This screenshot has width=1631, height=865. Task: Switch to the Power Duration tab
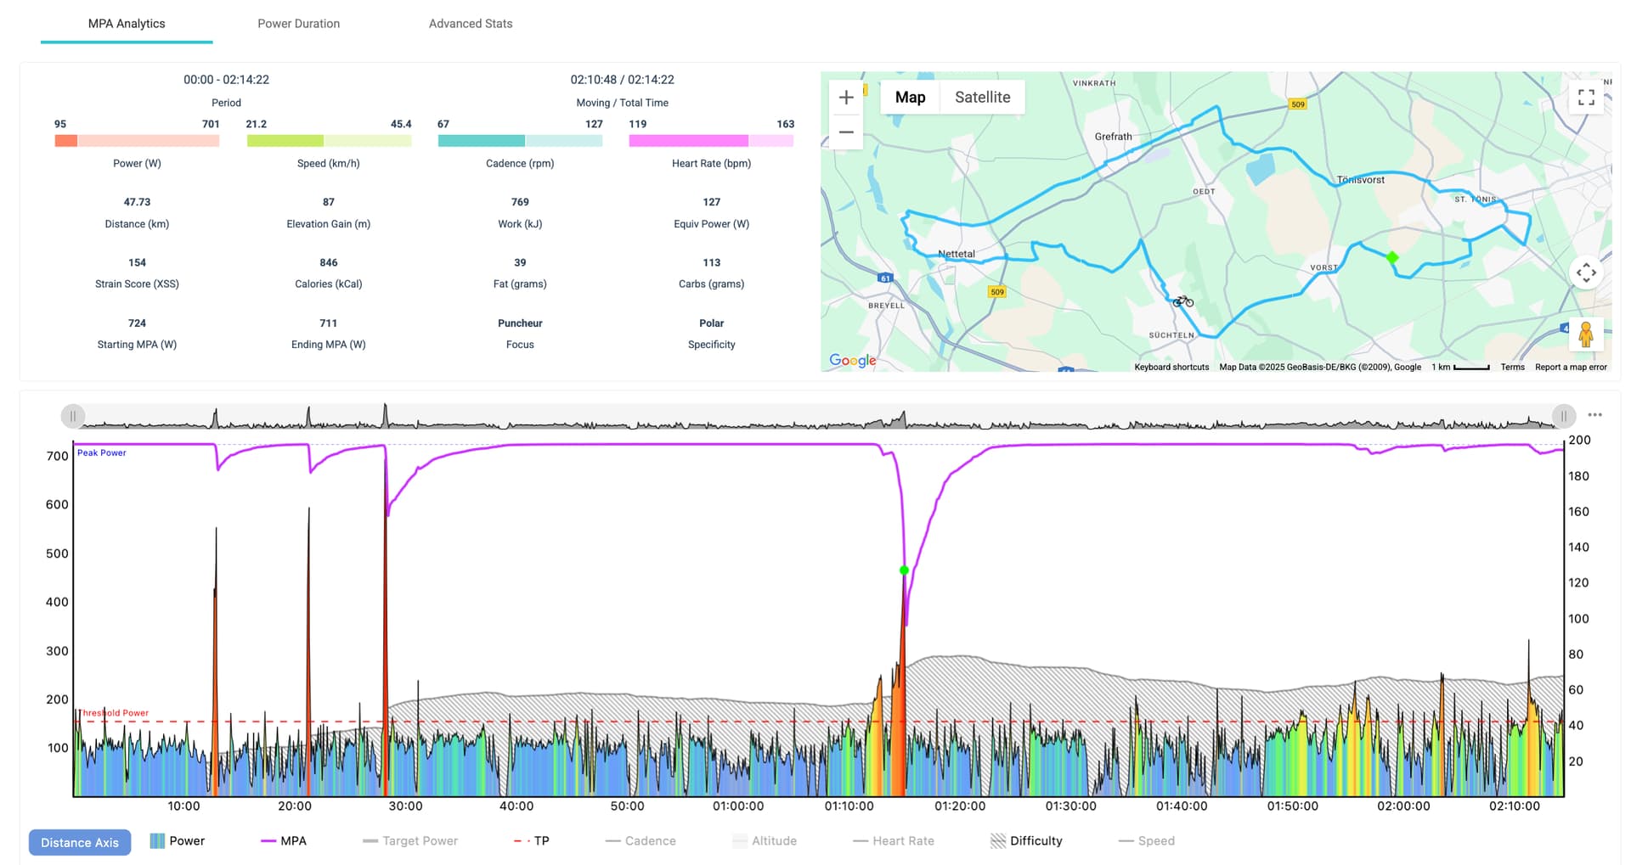coord(298,24)
